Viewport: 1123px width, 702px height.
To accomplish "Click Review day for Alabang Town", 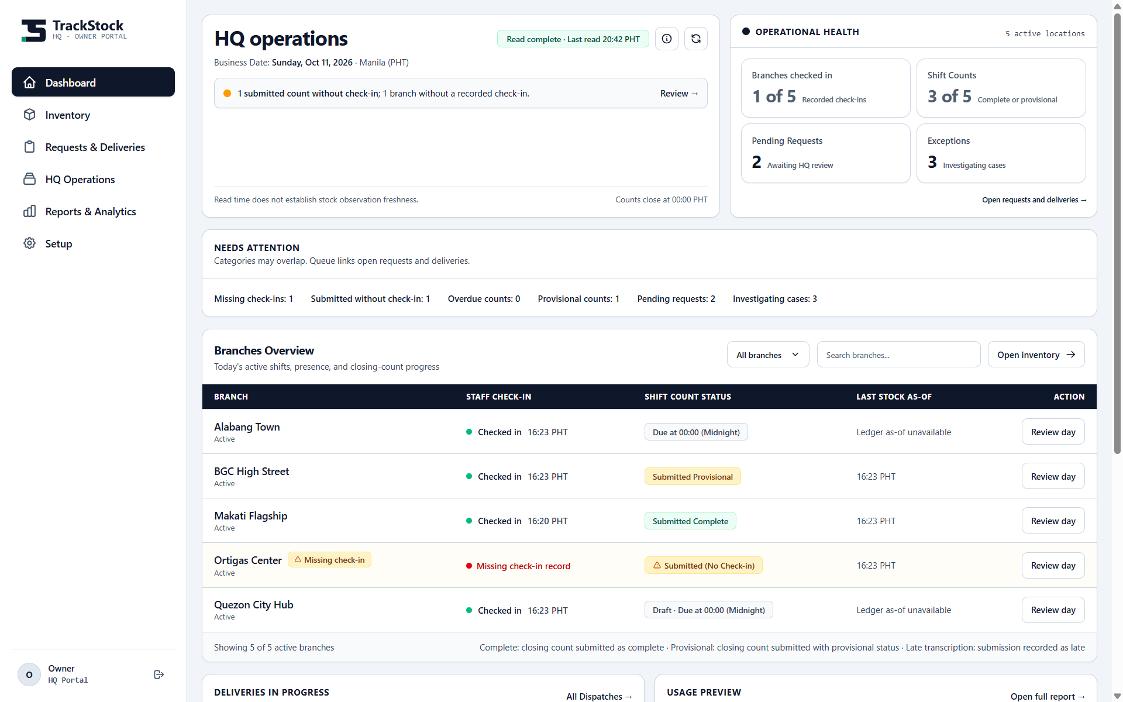I will click(x=1053, y=432).
